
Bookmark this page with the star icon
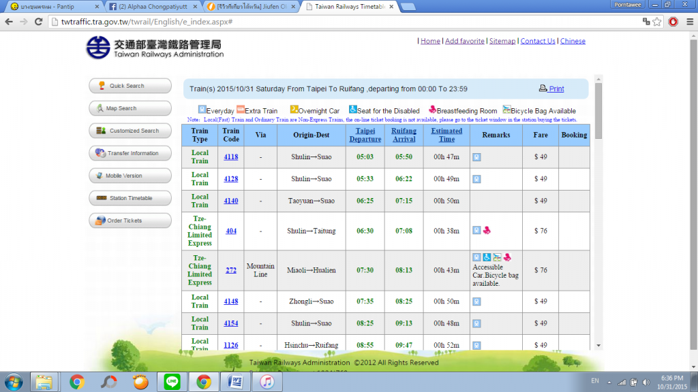(657, 22)
